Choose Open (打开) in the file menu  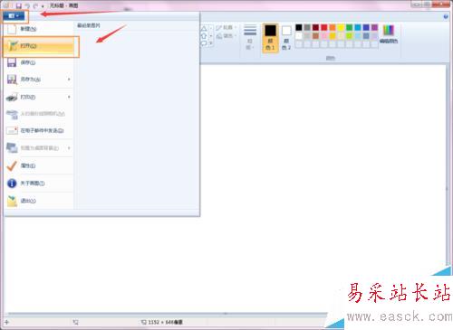39,46
